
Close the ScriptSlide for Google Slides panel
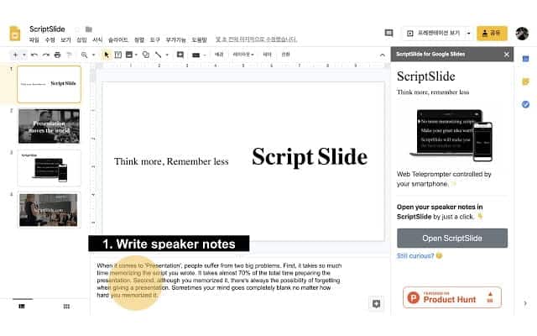pyautogui.click(x=507, y=55)
